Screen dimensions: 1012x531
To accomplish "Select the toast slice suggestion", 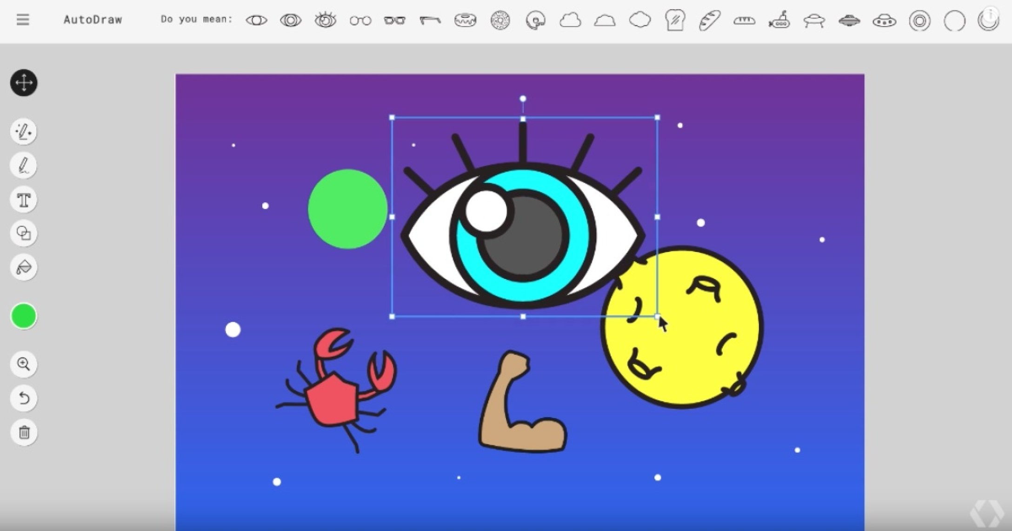I will [675, 20].
